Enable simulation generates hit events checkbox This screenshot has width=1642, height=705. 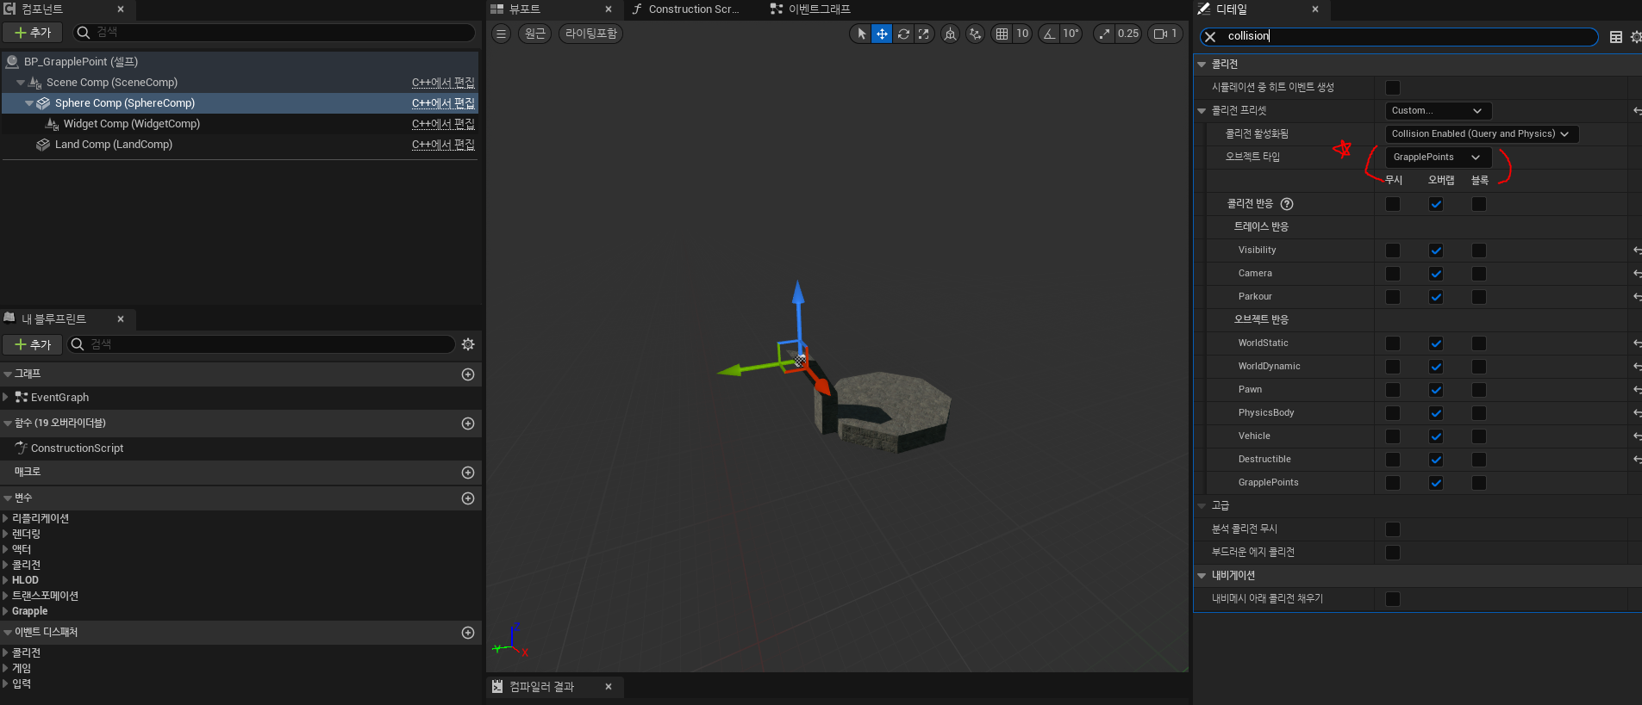pos(1393,88)
